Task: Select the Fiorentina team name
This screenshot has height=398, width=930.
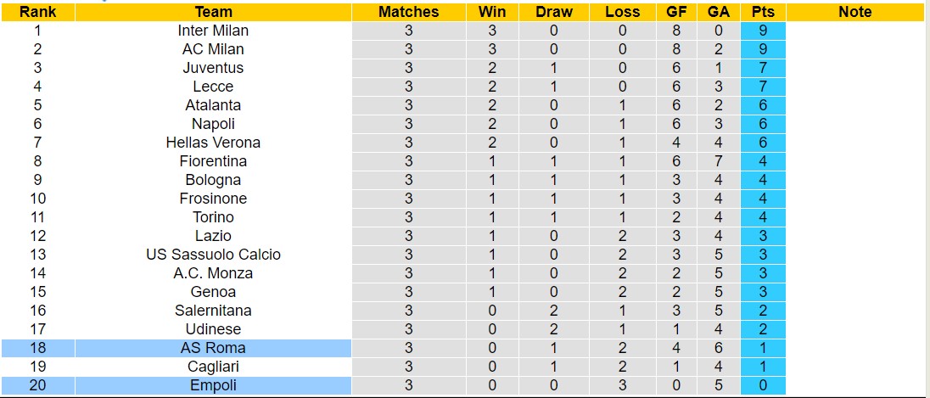Action: coord(213,161)
